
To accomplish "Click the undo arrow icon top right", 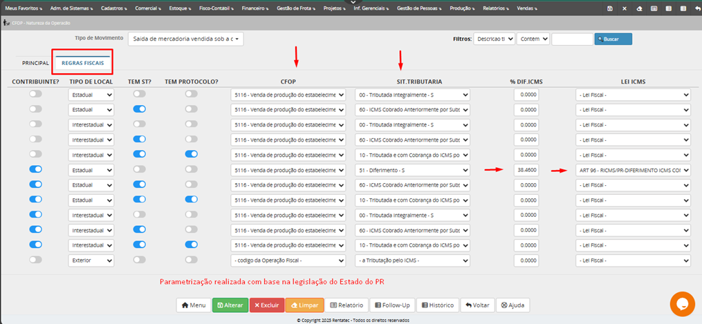I will click(x=699, y=8).
